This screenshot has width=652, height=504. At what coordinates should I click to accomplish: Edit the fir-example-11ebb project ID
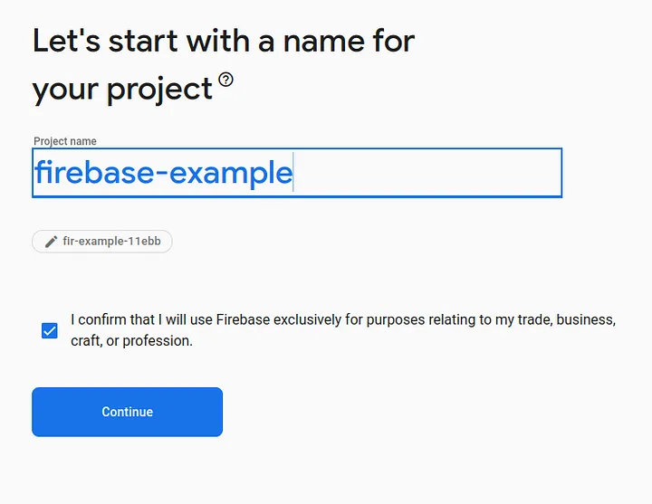[x=102, y=242]
